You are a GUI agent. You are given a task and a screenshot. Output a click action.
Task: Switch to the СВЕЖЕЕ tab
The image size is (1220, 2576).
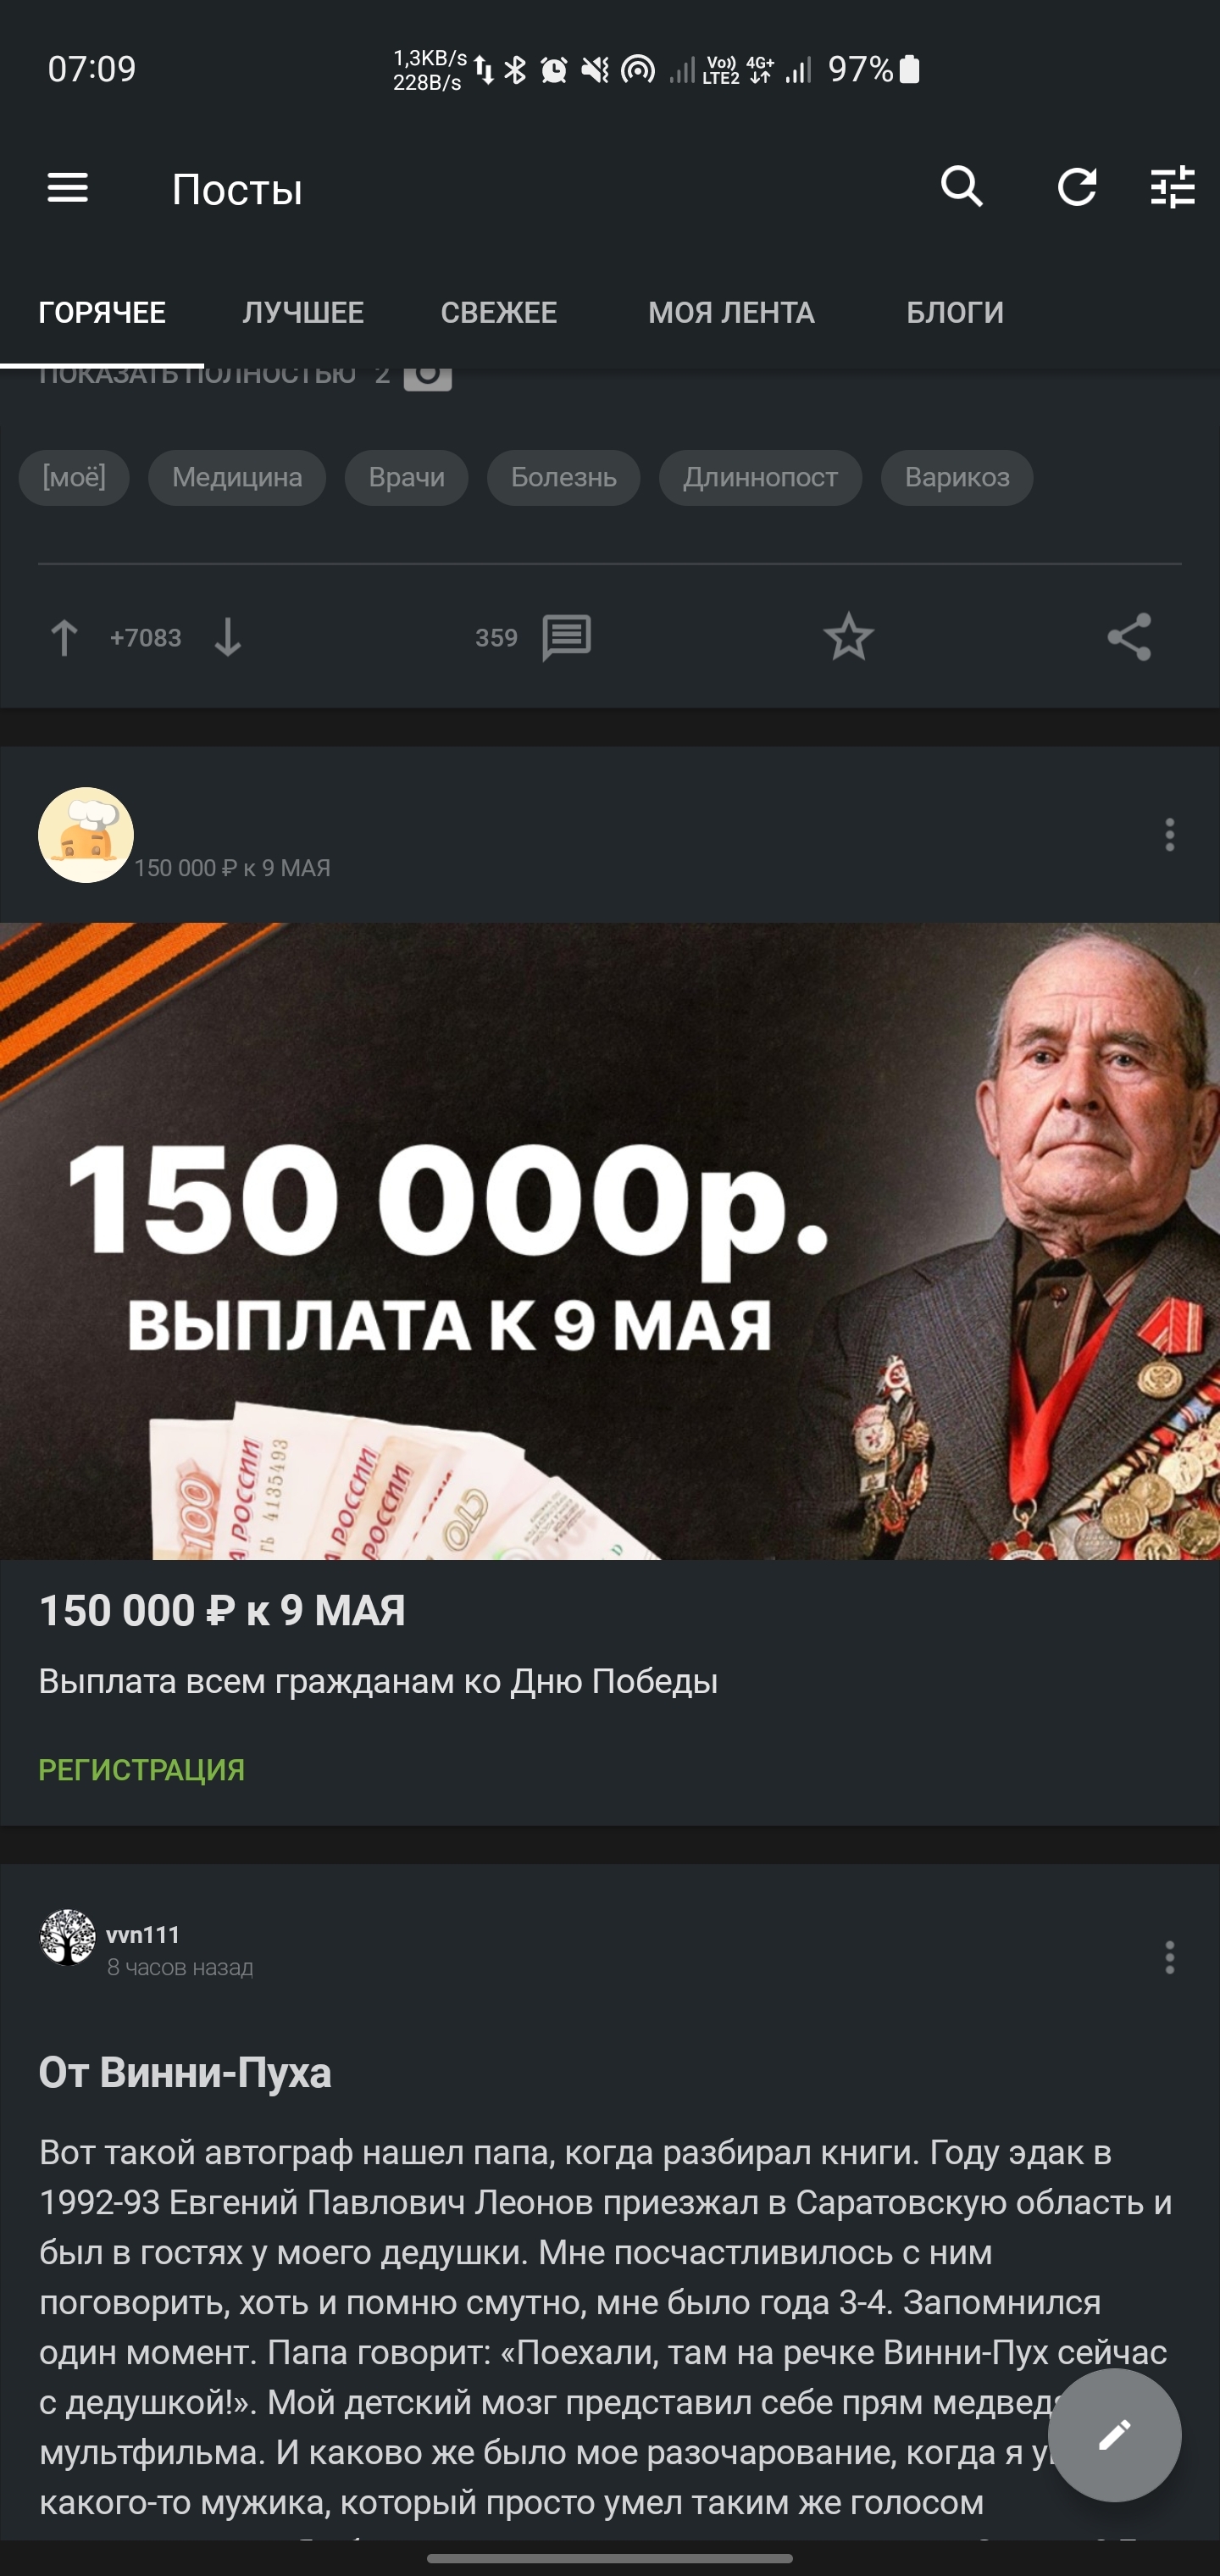pyautogui.click(x=499, y=313)
